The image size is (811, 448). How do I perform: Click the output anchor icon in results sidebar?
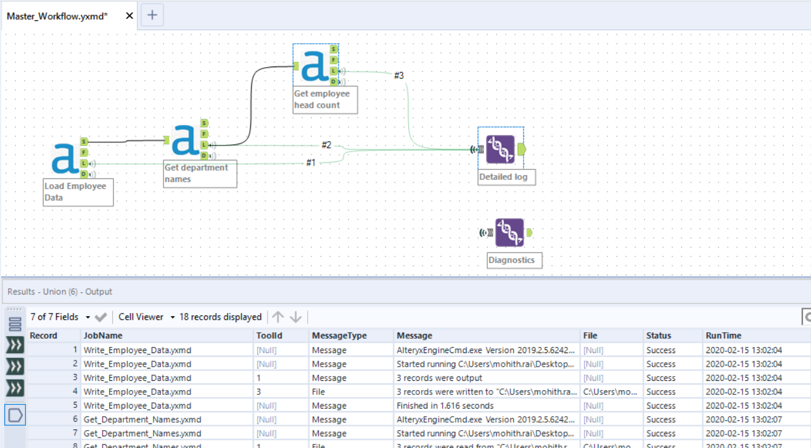(x=15, y=415)
